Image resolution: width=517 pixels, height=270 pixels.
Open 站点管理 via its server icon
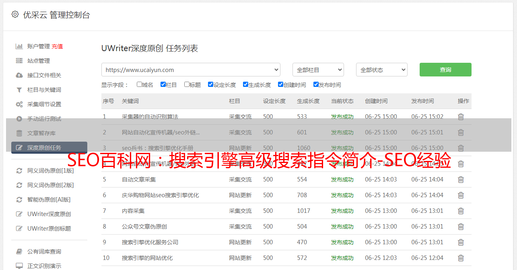tap(19, 61)
